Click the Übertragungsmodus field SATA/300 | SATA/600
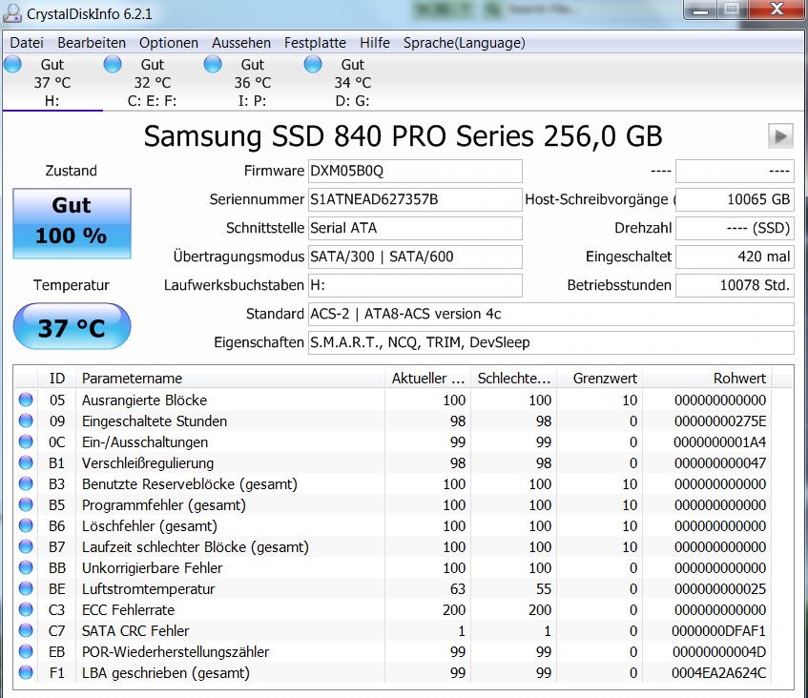The image size is (808, 698). point(415,257)
